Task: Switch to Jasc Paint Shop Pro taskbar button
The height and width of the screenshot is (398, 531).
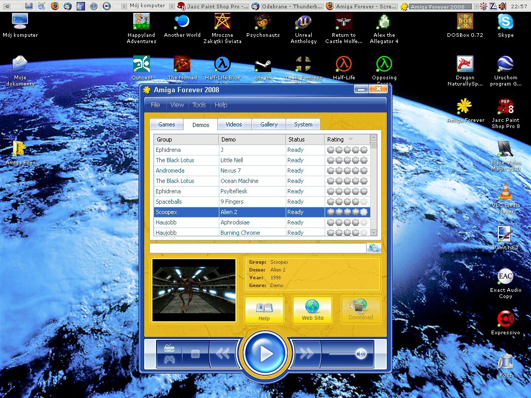Action: pyautogui.click(x=213, y=6)
